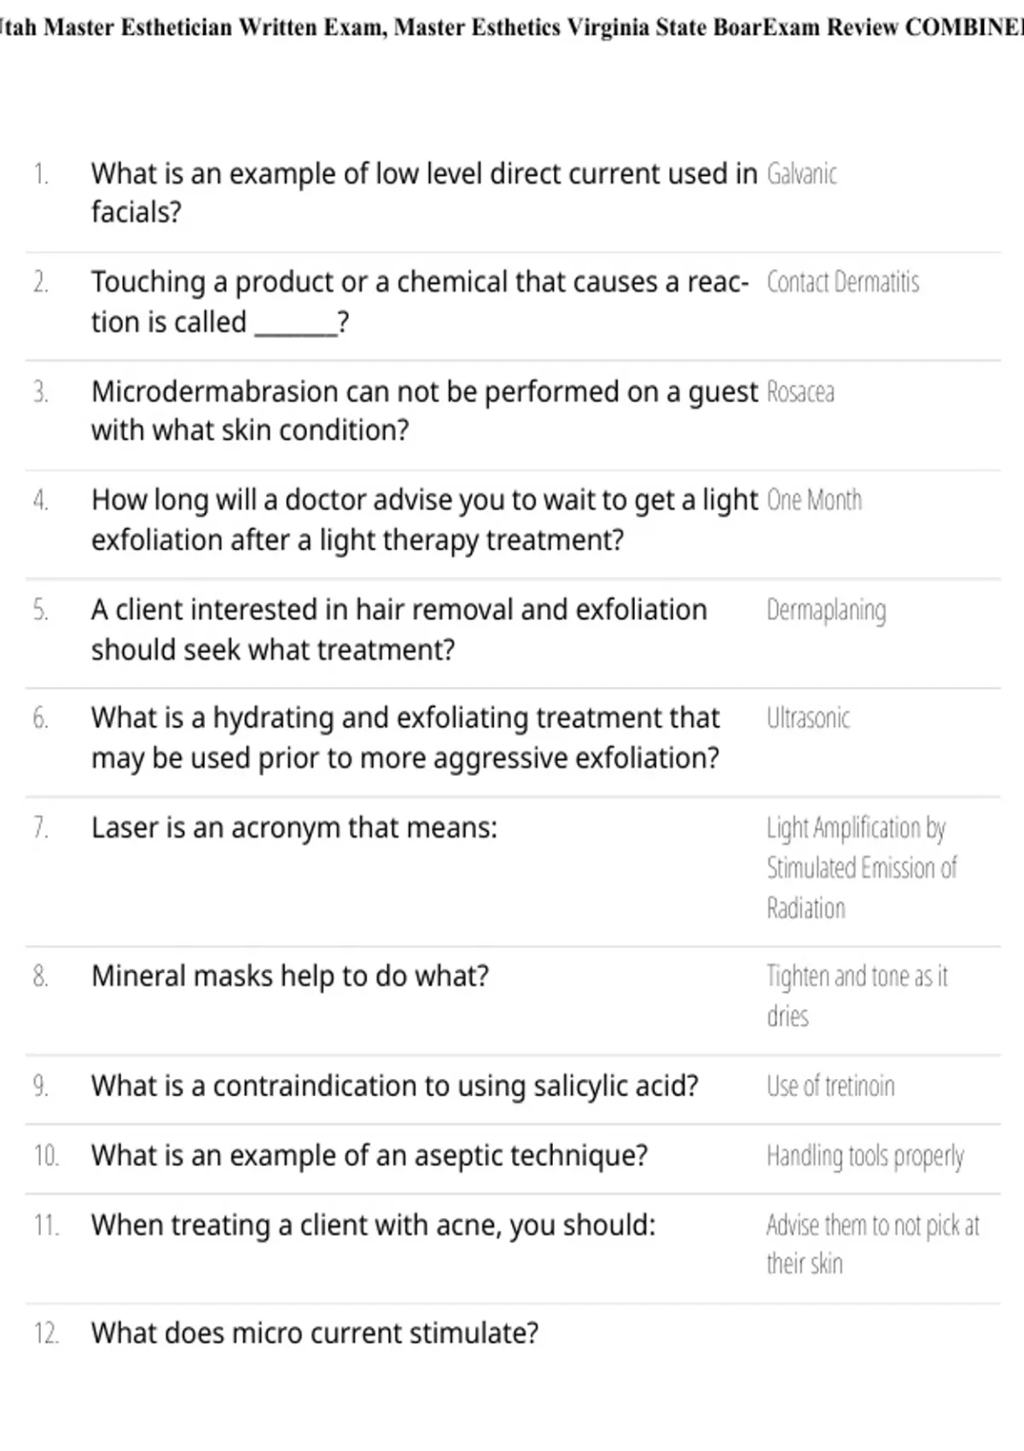Screen dimensions: 1024x1451
Task: Select the 'Rosacea' answer text
Action: pos(800,392)
